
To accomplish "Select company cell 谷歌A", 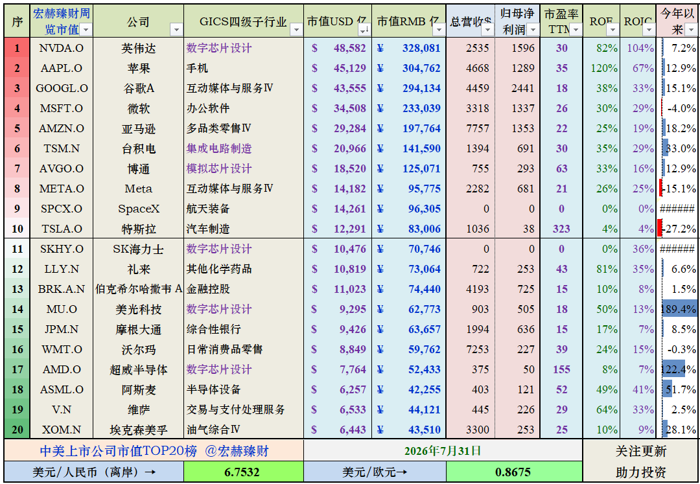I will [139, 88].
